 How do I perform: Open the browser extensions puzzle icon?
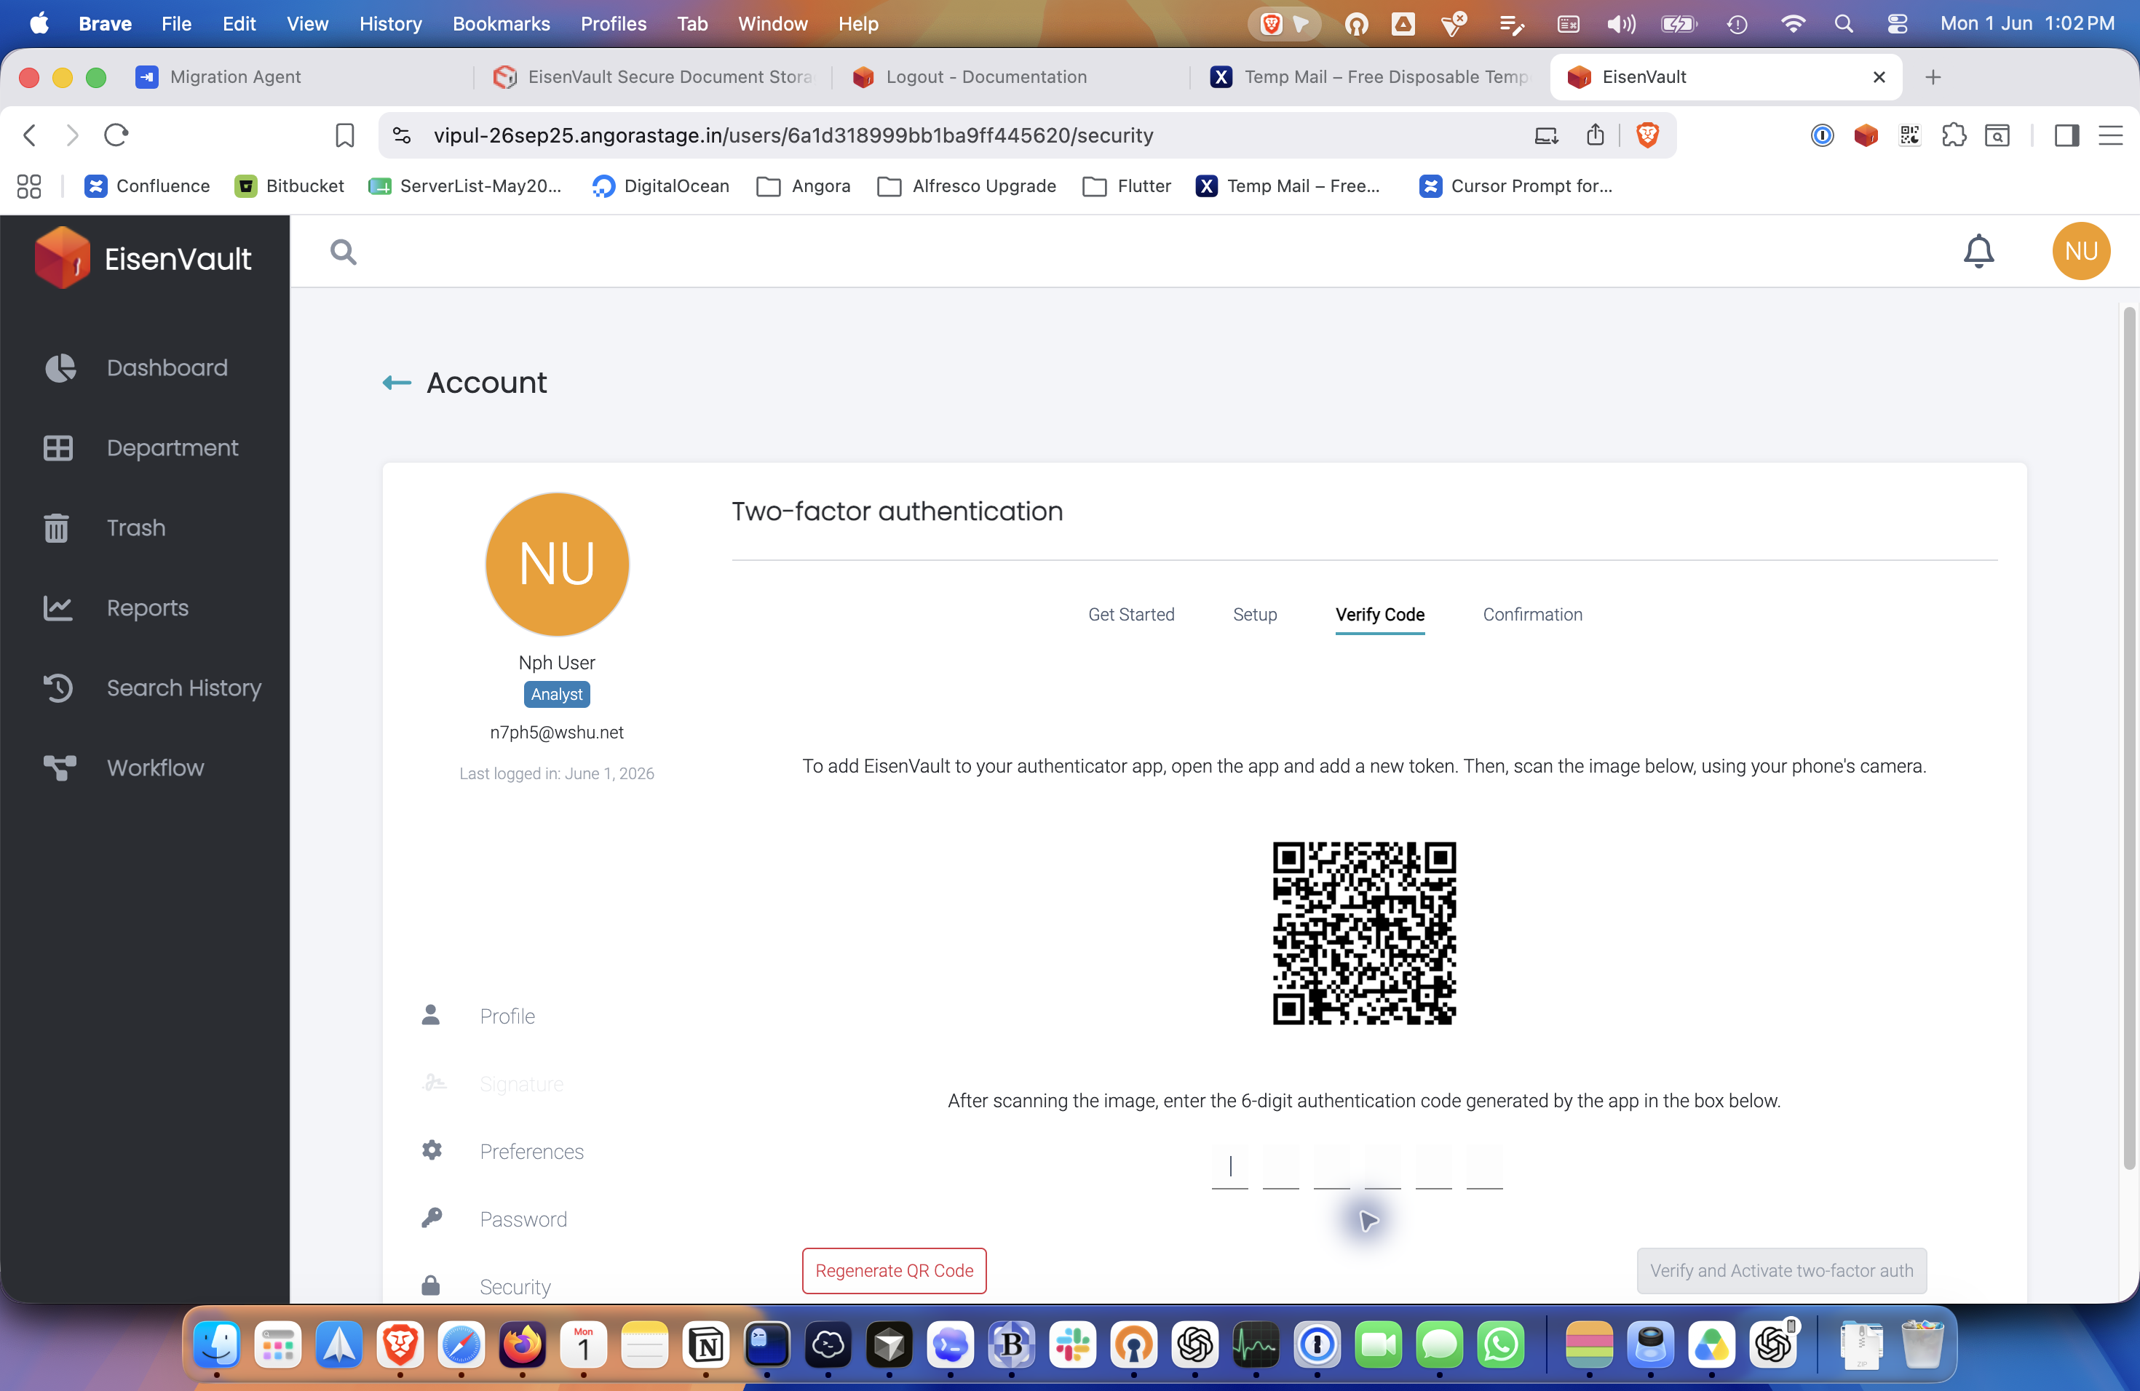pos(1953,135)
